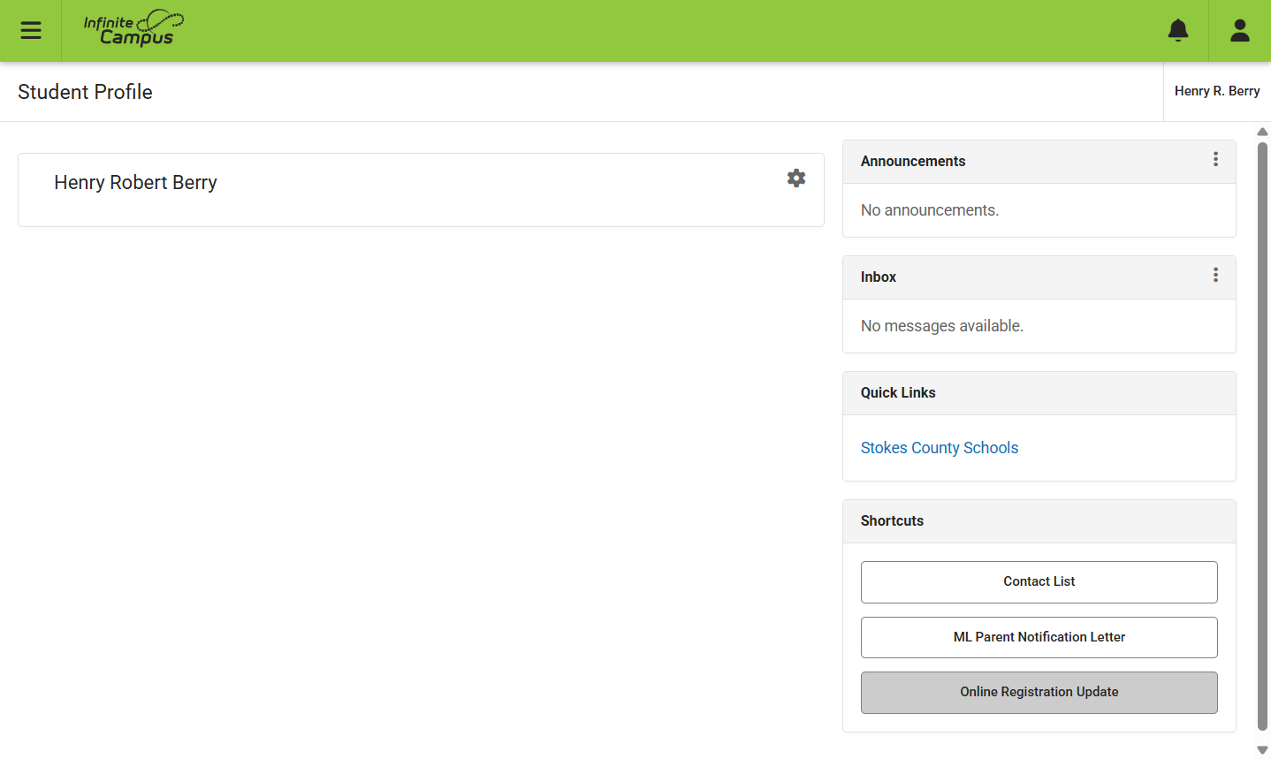Click the page scrollbar up arrow
This screenshot has width=1271, height=759.
[1262, 132]
